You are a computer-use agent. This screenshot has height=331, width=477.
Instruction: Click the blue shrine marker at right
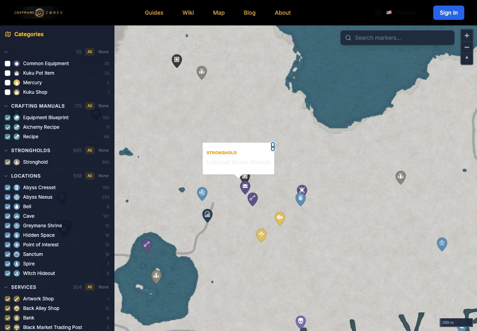coord(442,243)
